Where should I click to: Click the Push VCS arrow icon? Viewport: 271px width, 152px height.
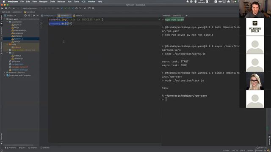(x=69, y=8)
